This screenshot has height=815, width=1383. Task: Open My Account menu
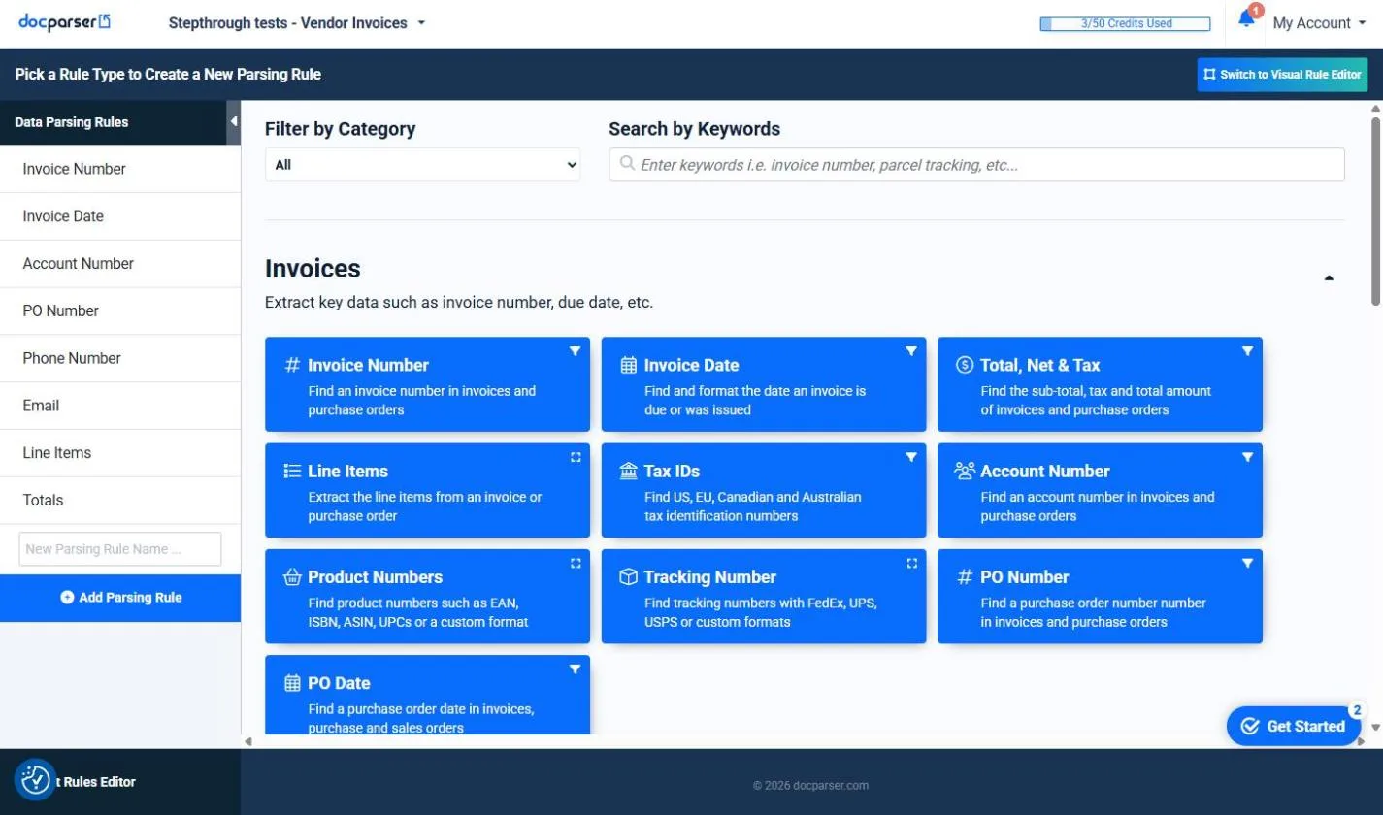click(x=1319, y=23)
